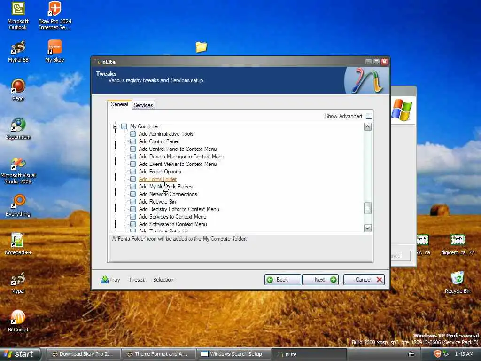Click the 1:43 AM taskbar clock
Image resolution: width=481 pixels, height=361 pixels.
[x=464, y=354]
